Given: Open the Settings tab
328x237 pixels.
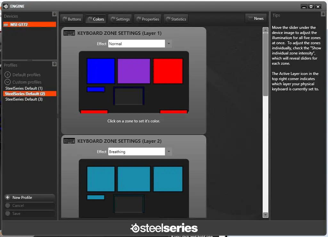Looking at the screenshot, I should click(x=120, y=19).
